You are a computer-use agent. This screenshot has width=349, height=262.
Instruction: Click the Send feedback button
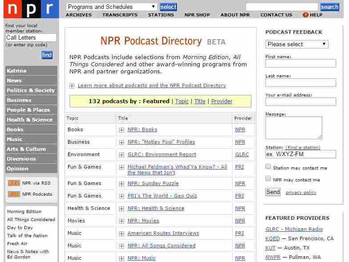(x=273, y=192)
